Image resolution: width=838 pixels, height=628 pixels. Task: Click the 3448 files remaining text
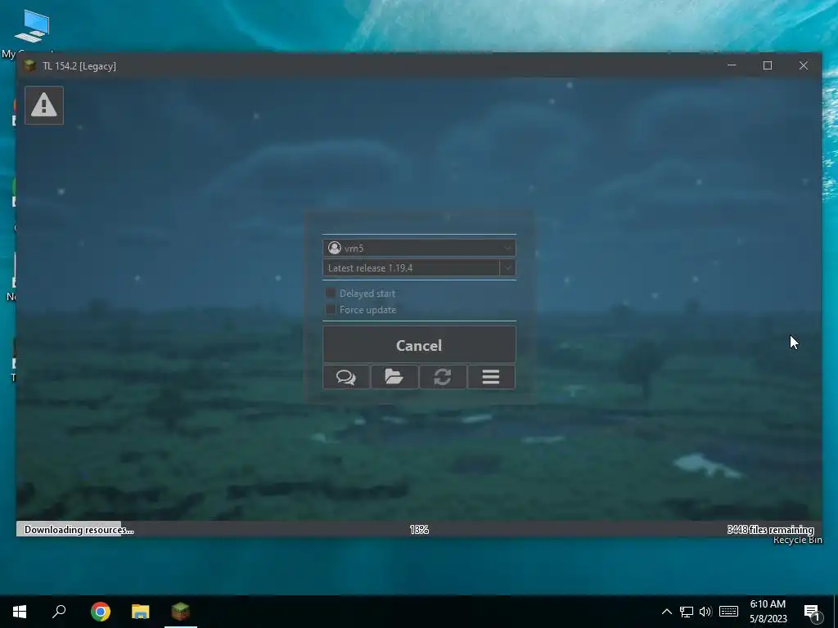770,530
